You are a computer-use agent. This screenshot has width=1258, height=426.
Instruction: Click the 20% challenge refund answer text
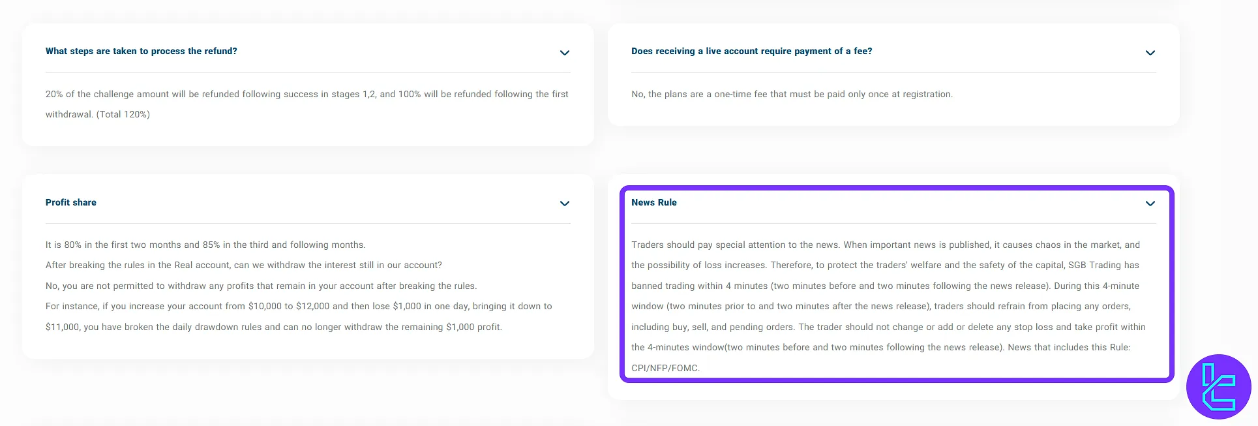pyautogui.click(x=307, y=94)
